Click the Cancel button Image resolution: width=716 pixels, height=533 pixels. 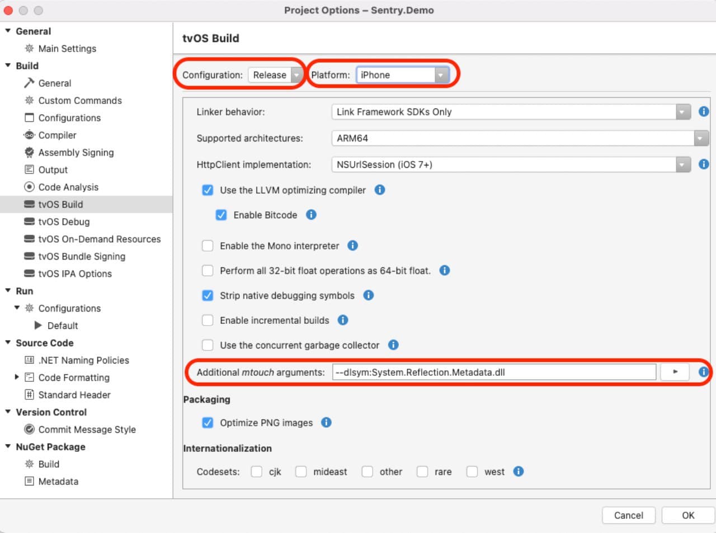(x=628, y=515)
